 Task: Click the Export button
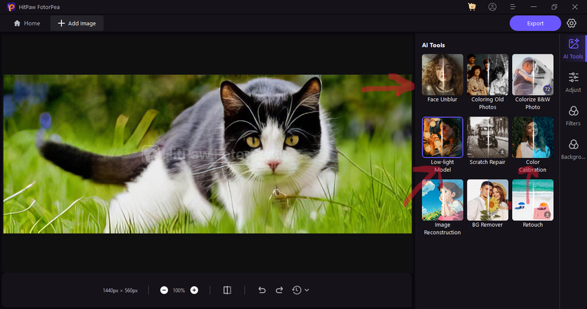(535, 23)
